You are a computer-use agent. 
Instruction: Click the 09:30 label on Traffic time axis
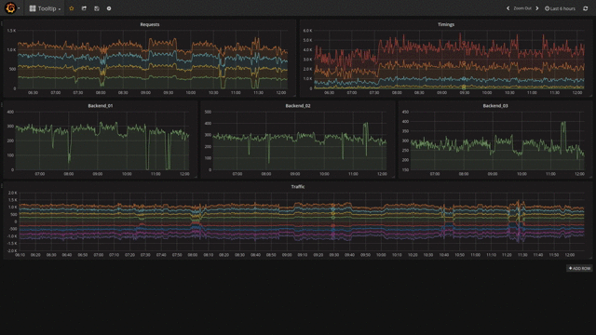pos(333,255)
